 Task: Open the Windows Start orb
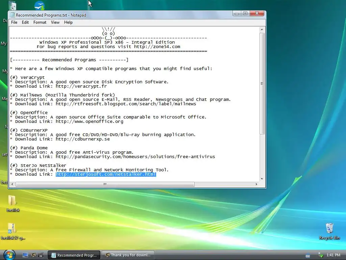click(x=9, y=255)
